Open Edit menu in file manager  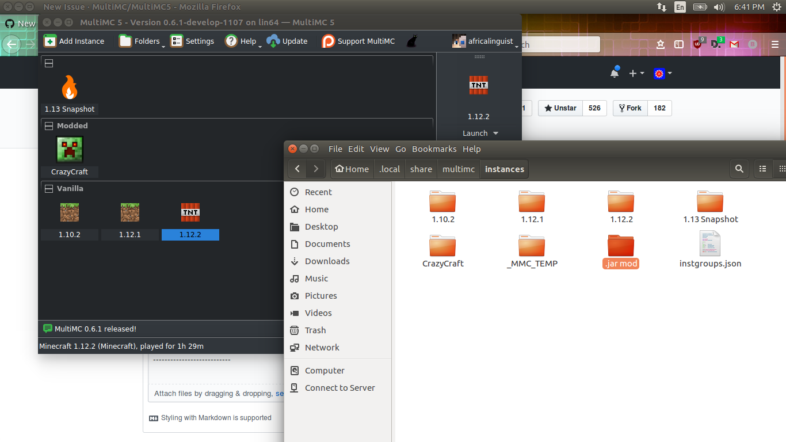pos(356,148)
